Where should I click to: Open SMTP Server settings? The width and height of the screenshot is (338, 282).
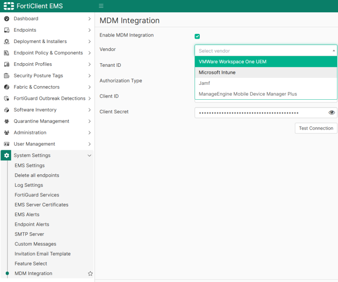[29, 234]
